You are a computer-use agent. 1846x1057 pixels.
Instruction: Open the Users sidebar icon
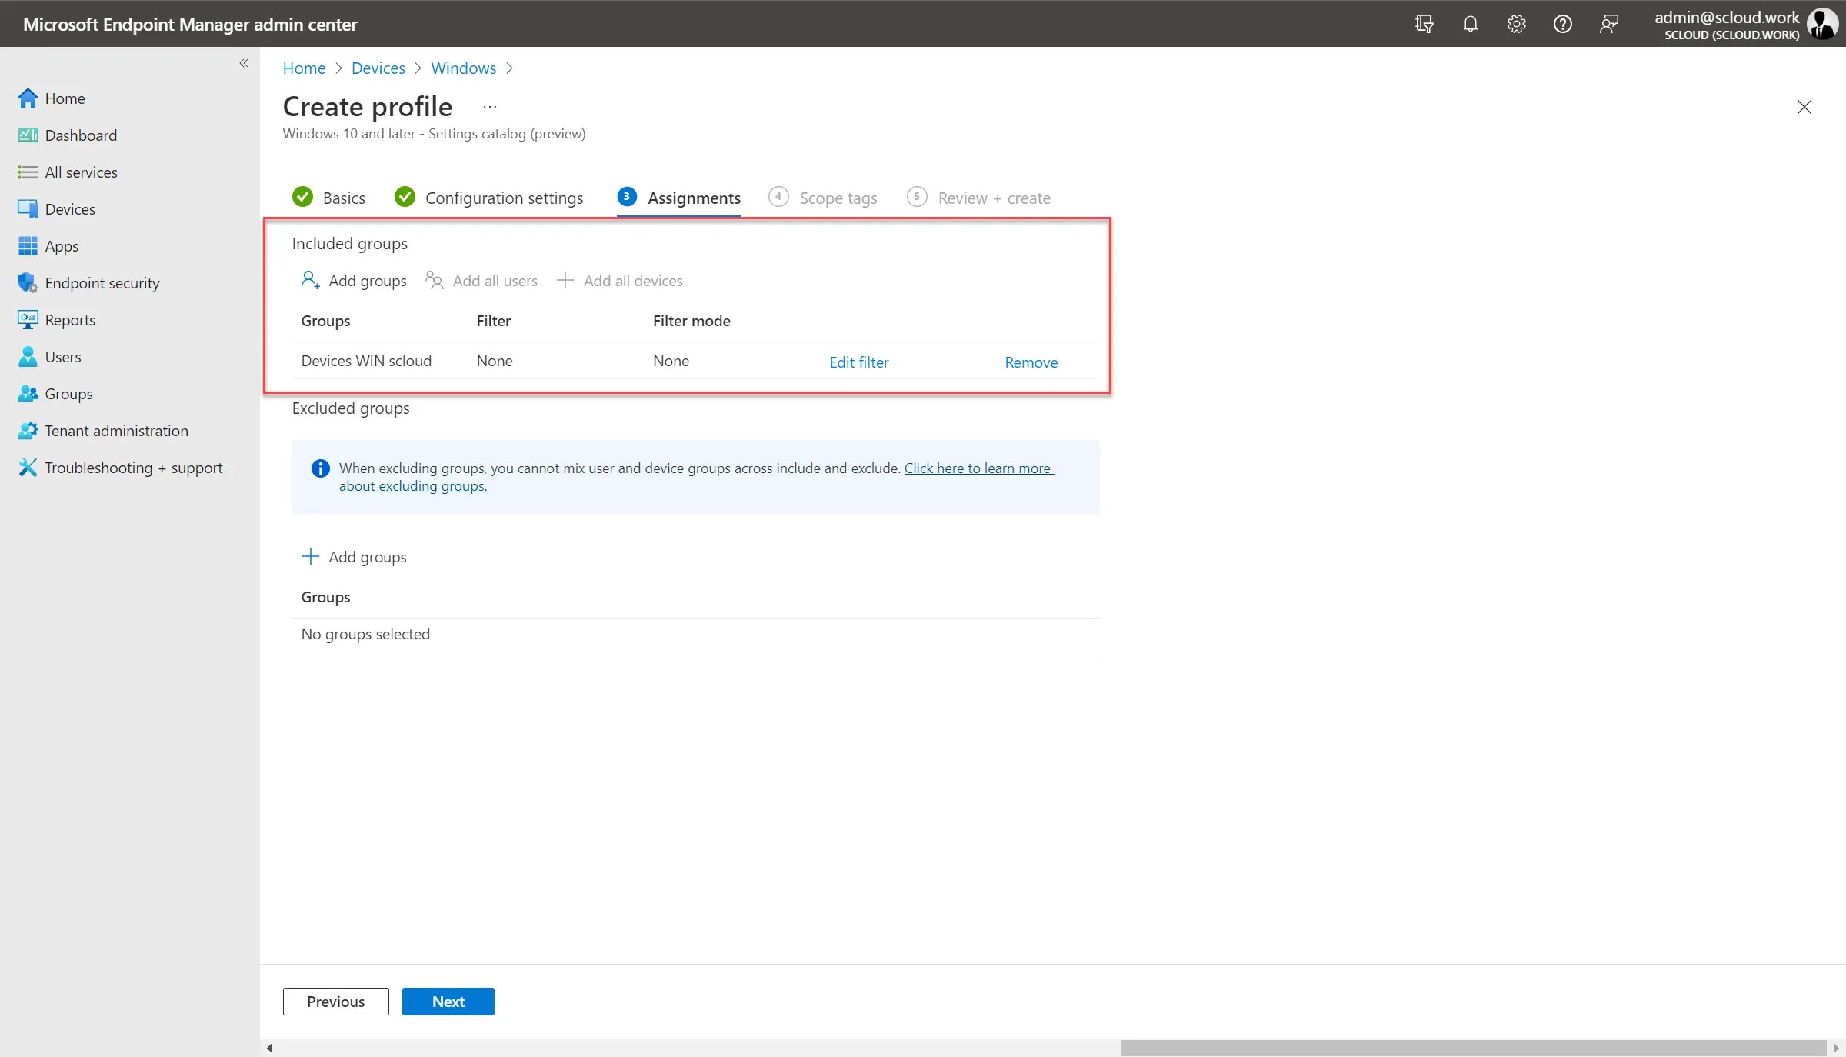pos(28,357)
